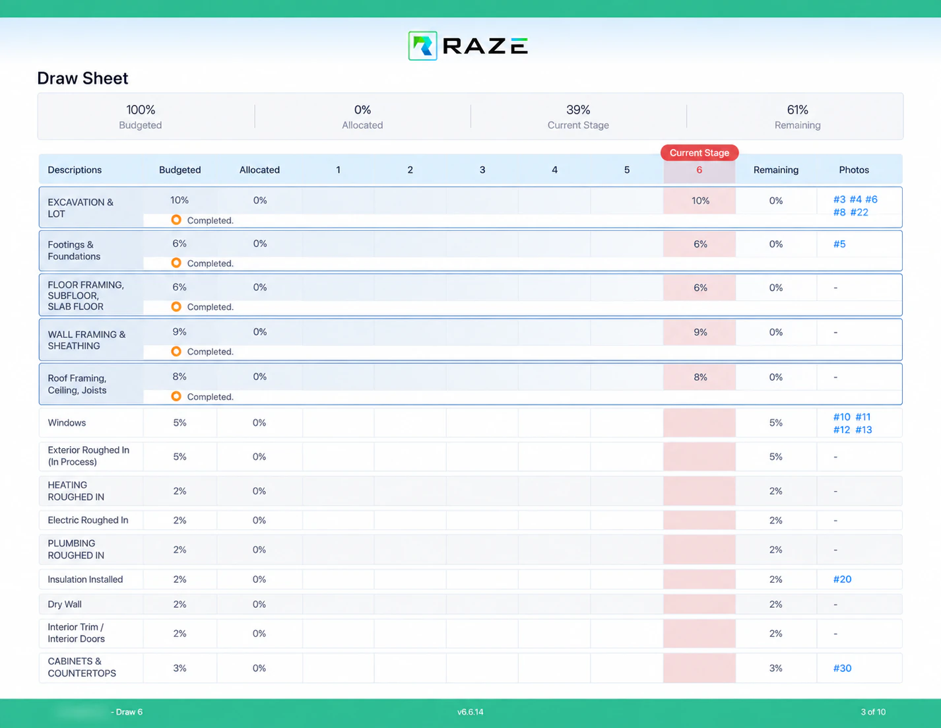The width and height of the screenshot is (941, 728).
Task: Open photo link #3 in Excavation row
Action: pyautogui.click(x=839, y=199)
